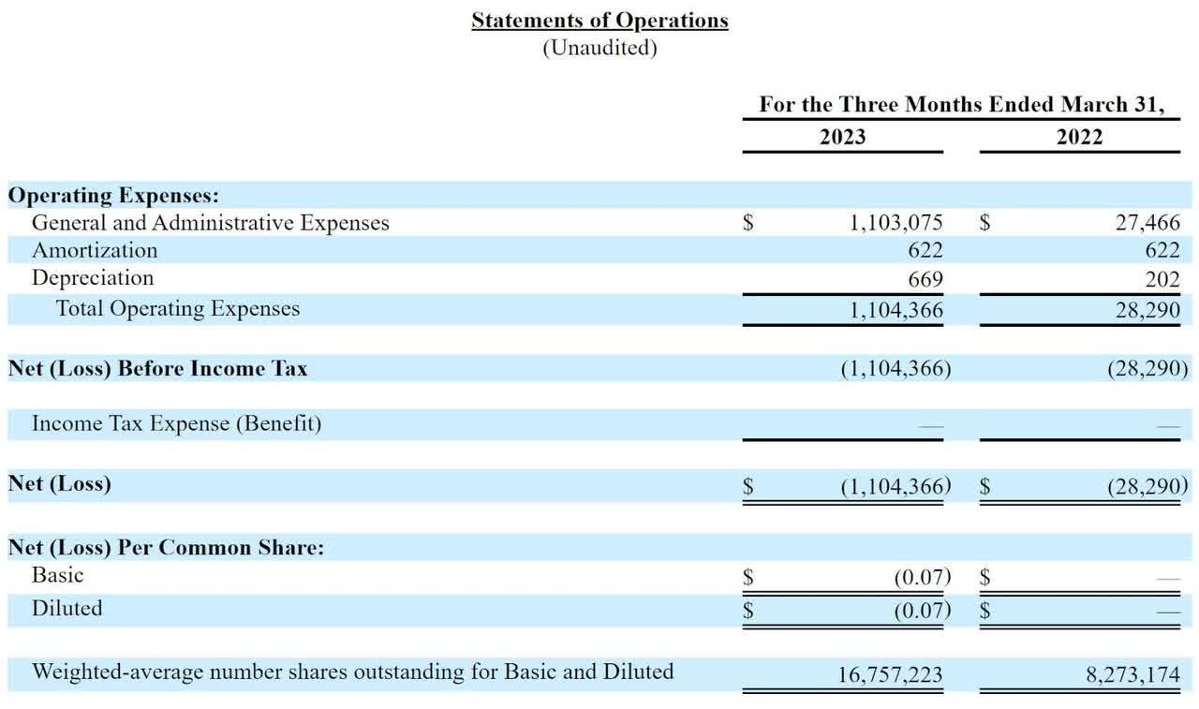Select the (0.07) value in Basic row
The height and width of the screenshot is (709, 1199).
point(923,578)
